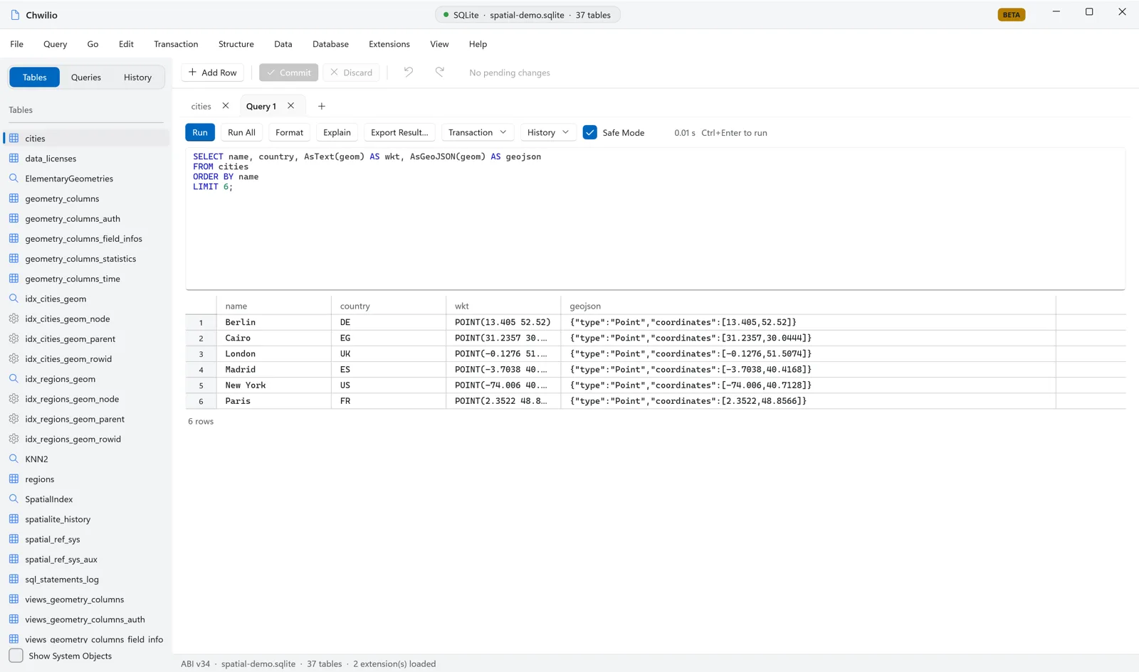
Task: Click the search icon beside SpatialIndex
Action: [x=14, y=499]
